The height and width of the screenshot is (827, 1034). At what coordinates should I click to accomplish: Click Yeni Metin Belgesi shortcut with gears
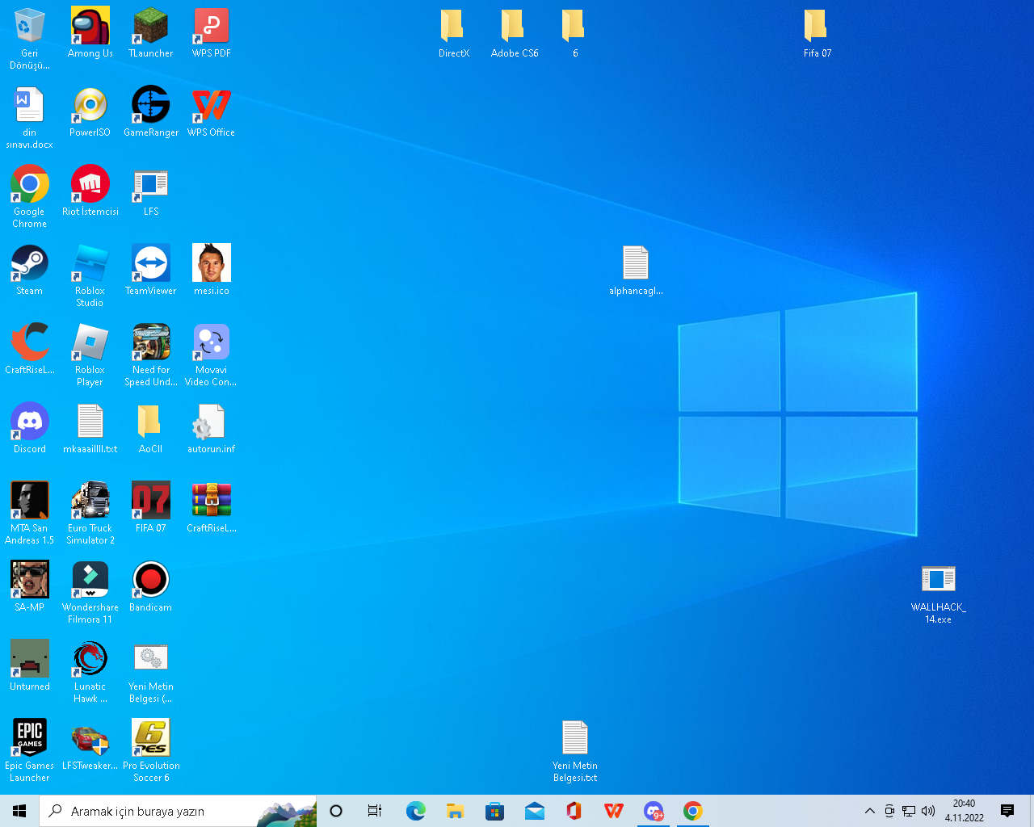point(151,659)
